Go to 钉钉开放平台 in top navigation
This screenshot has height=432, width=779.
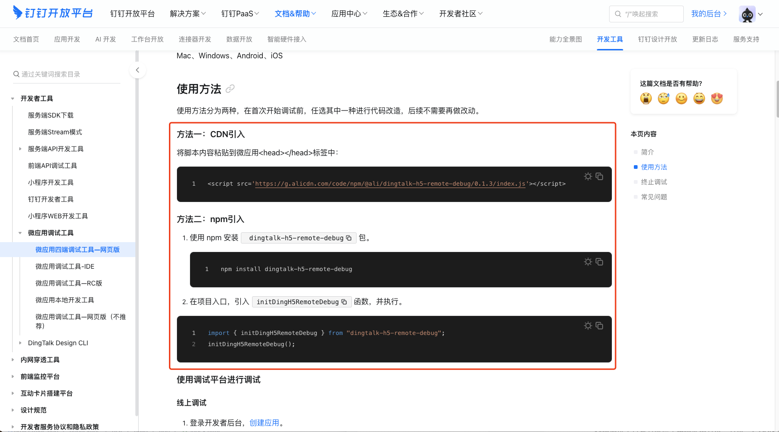coord(133,14)
